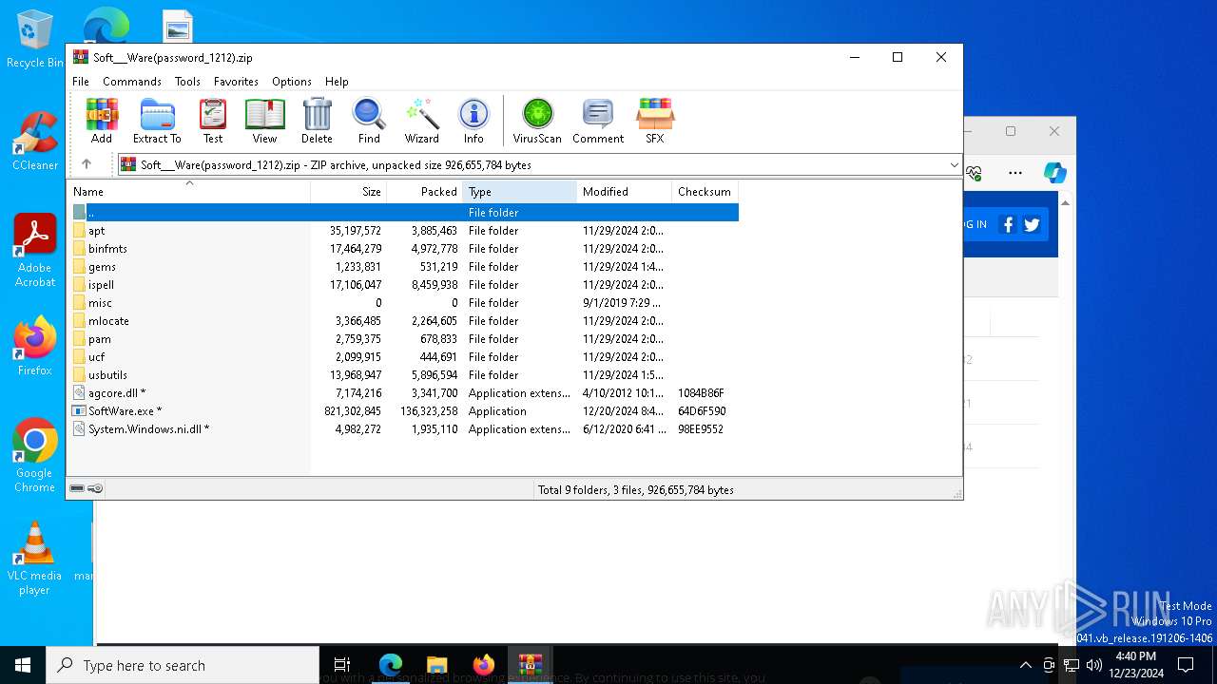1217x684 pixels.
Task: Click the Copilot icon in Edge window
Action: [x=1054, y=173]
